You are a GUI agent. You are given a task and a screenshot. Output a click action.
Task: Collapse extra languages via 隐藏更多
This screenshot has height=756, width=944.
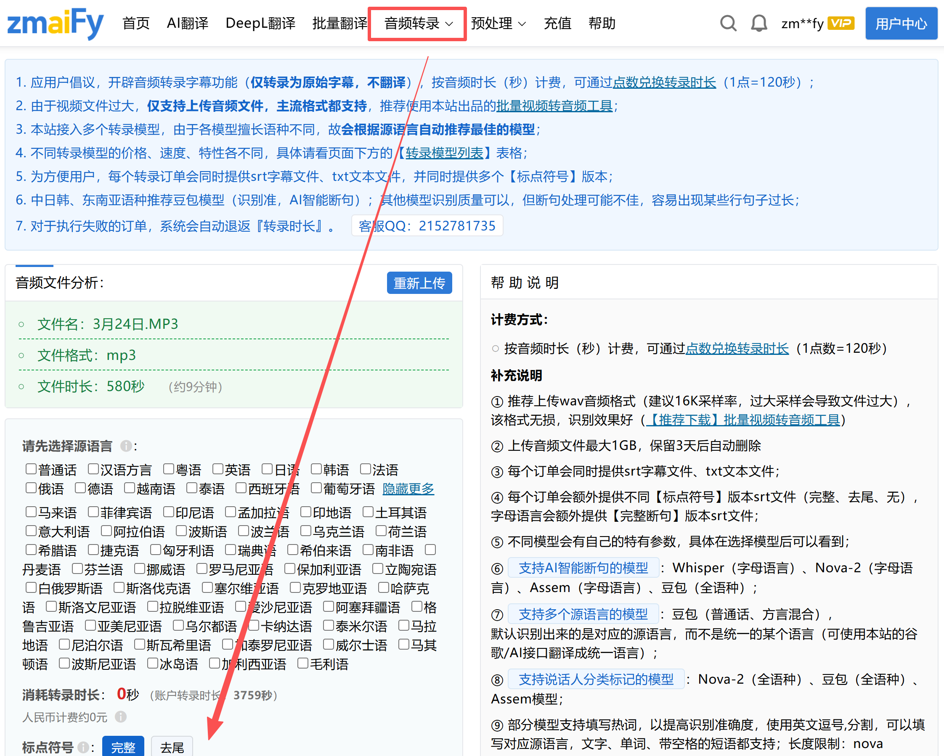408,489
